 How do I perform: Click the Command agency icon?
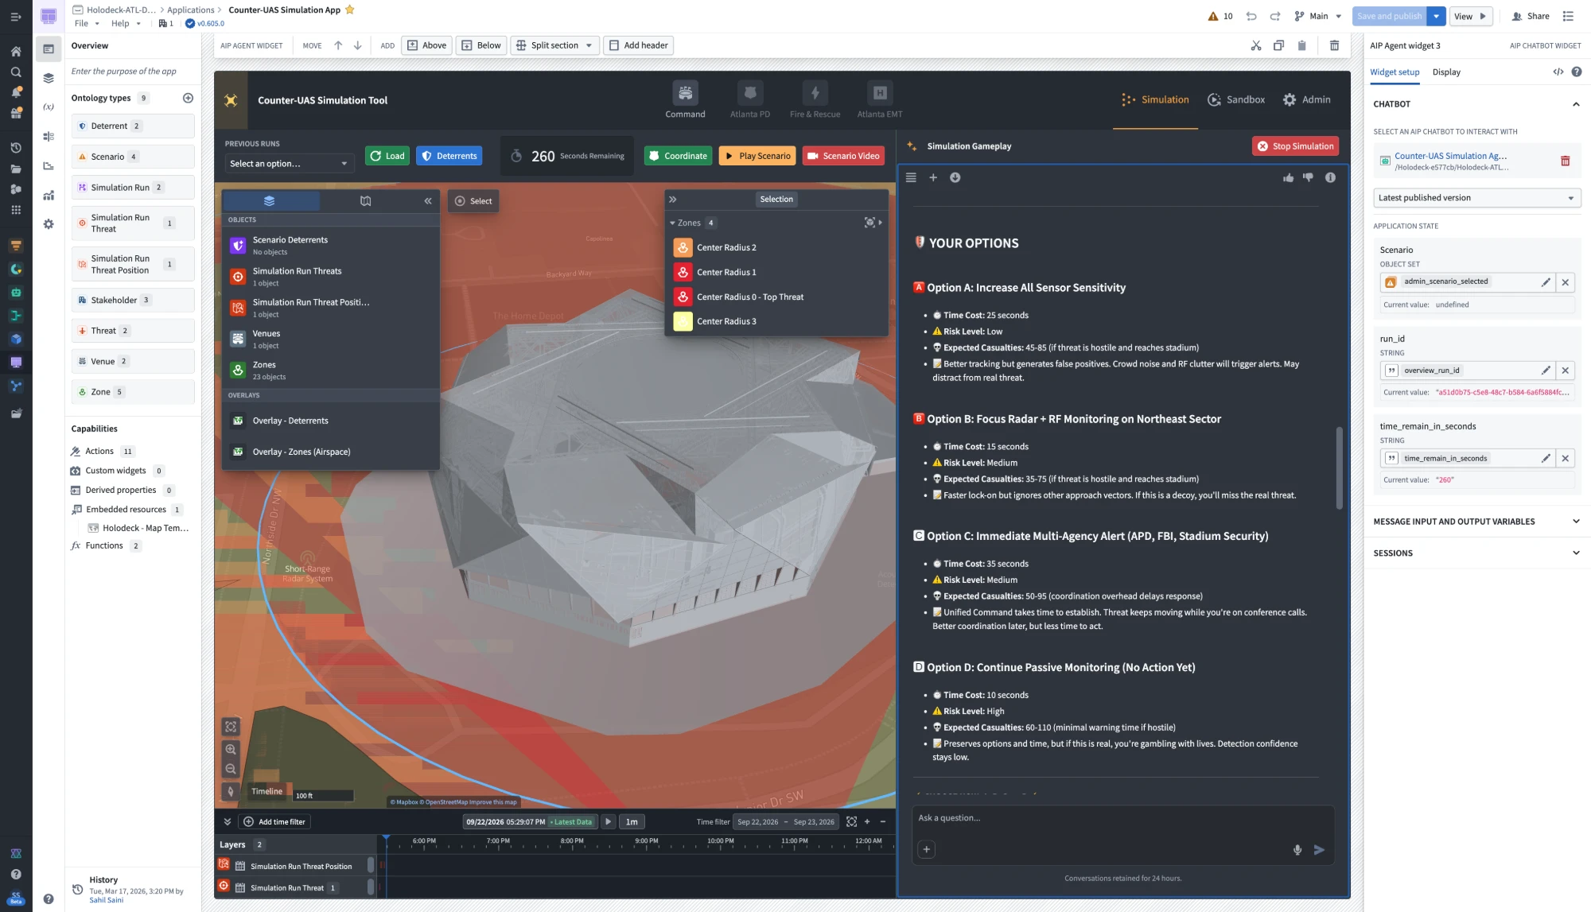(685, 93)
